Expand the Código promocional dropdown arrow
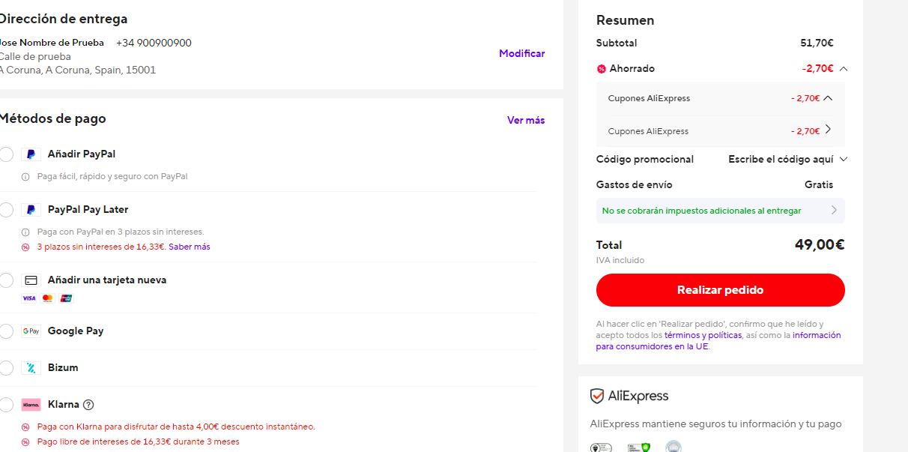This screenshot has height=452, width=908. tap(844, 159)
